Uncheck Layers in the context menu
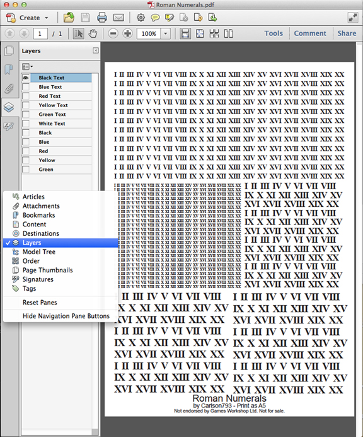This screenshot has width=363, height=437. pyautogui.click(x=60, y=243)
